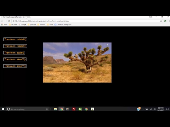Expand the 'tutorials' bookmark folder
The image size is (170, 127).
[x=41, y=24]
